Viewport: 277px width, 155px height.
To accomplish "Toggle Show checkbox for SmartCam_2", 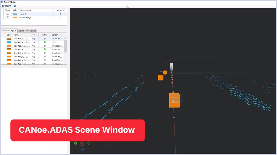I will tap(7, 17).
